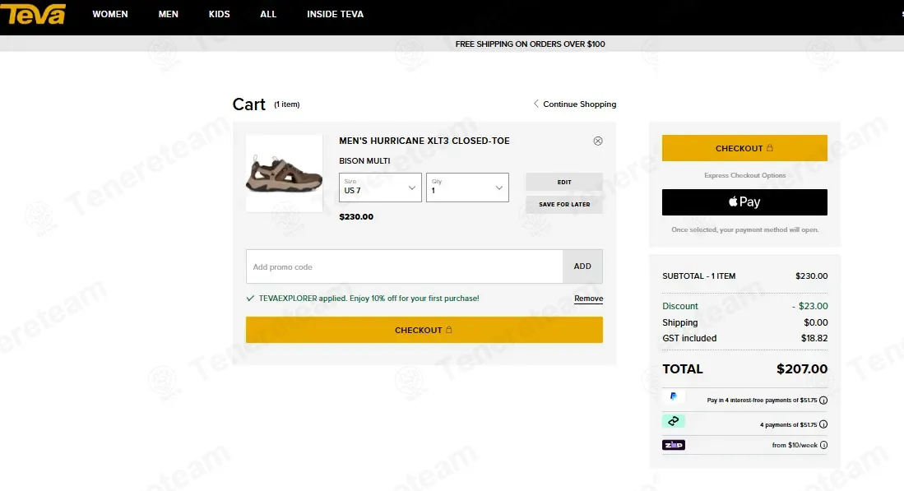Click the TOTAL $207.00 amount
Screen dimensions: 904x491
coord(801,368)
